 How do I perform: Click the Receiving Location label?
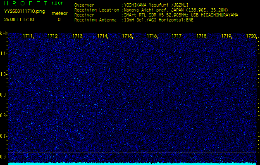(x=97, y=10)
